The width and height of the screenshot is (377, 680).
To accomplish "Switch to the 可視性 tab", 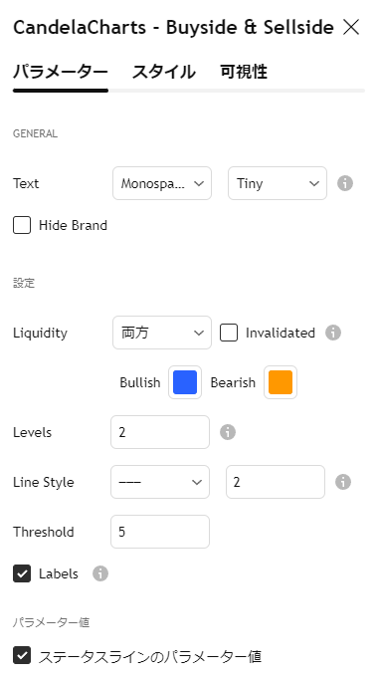I will [244, 72].
